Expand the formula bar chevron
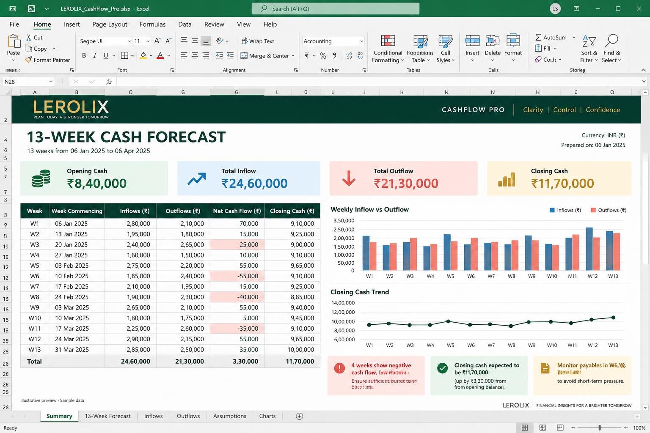The height and width of the screenshot is (433, 650). (644, 81)
